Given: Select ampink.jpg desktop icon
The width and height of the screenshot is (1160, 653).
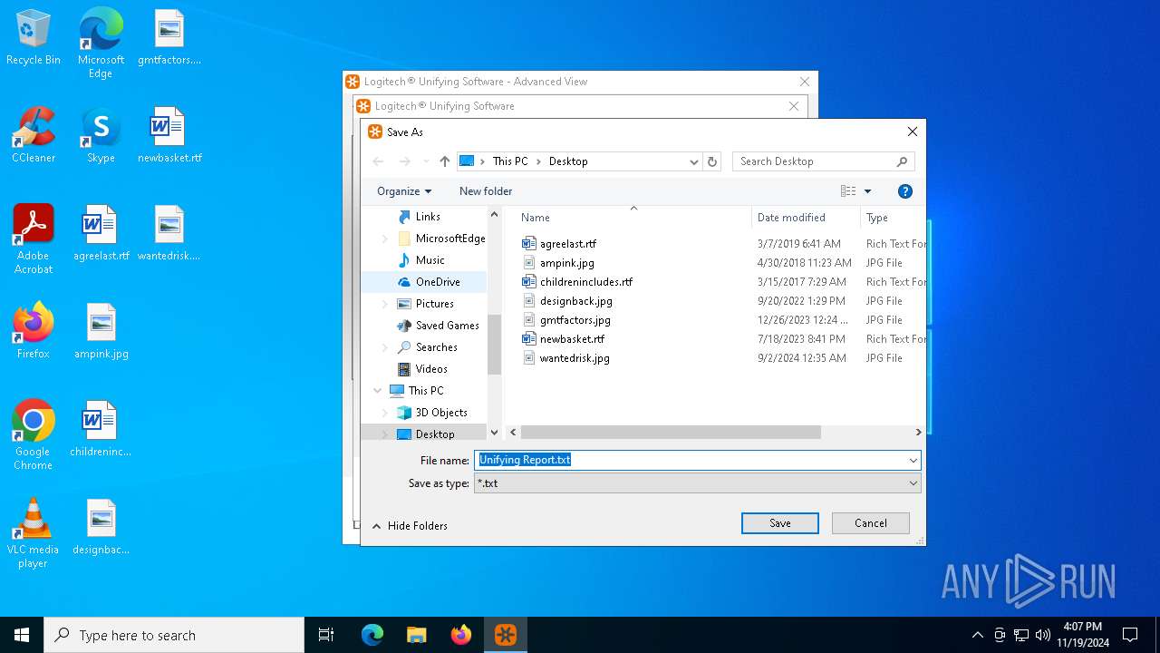Looking at the screenshot, I should [101, 332].
